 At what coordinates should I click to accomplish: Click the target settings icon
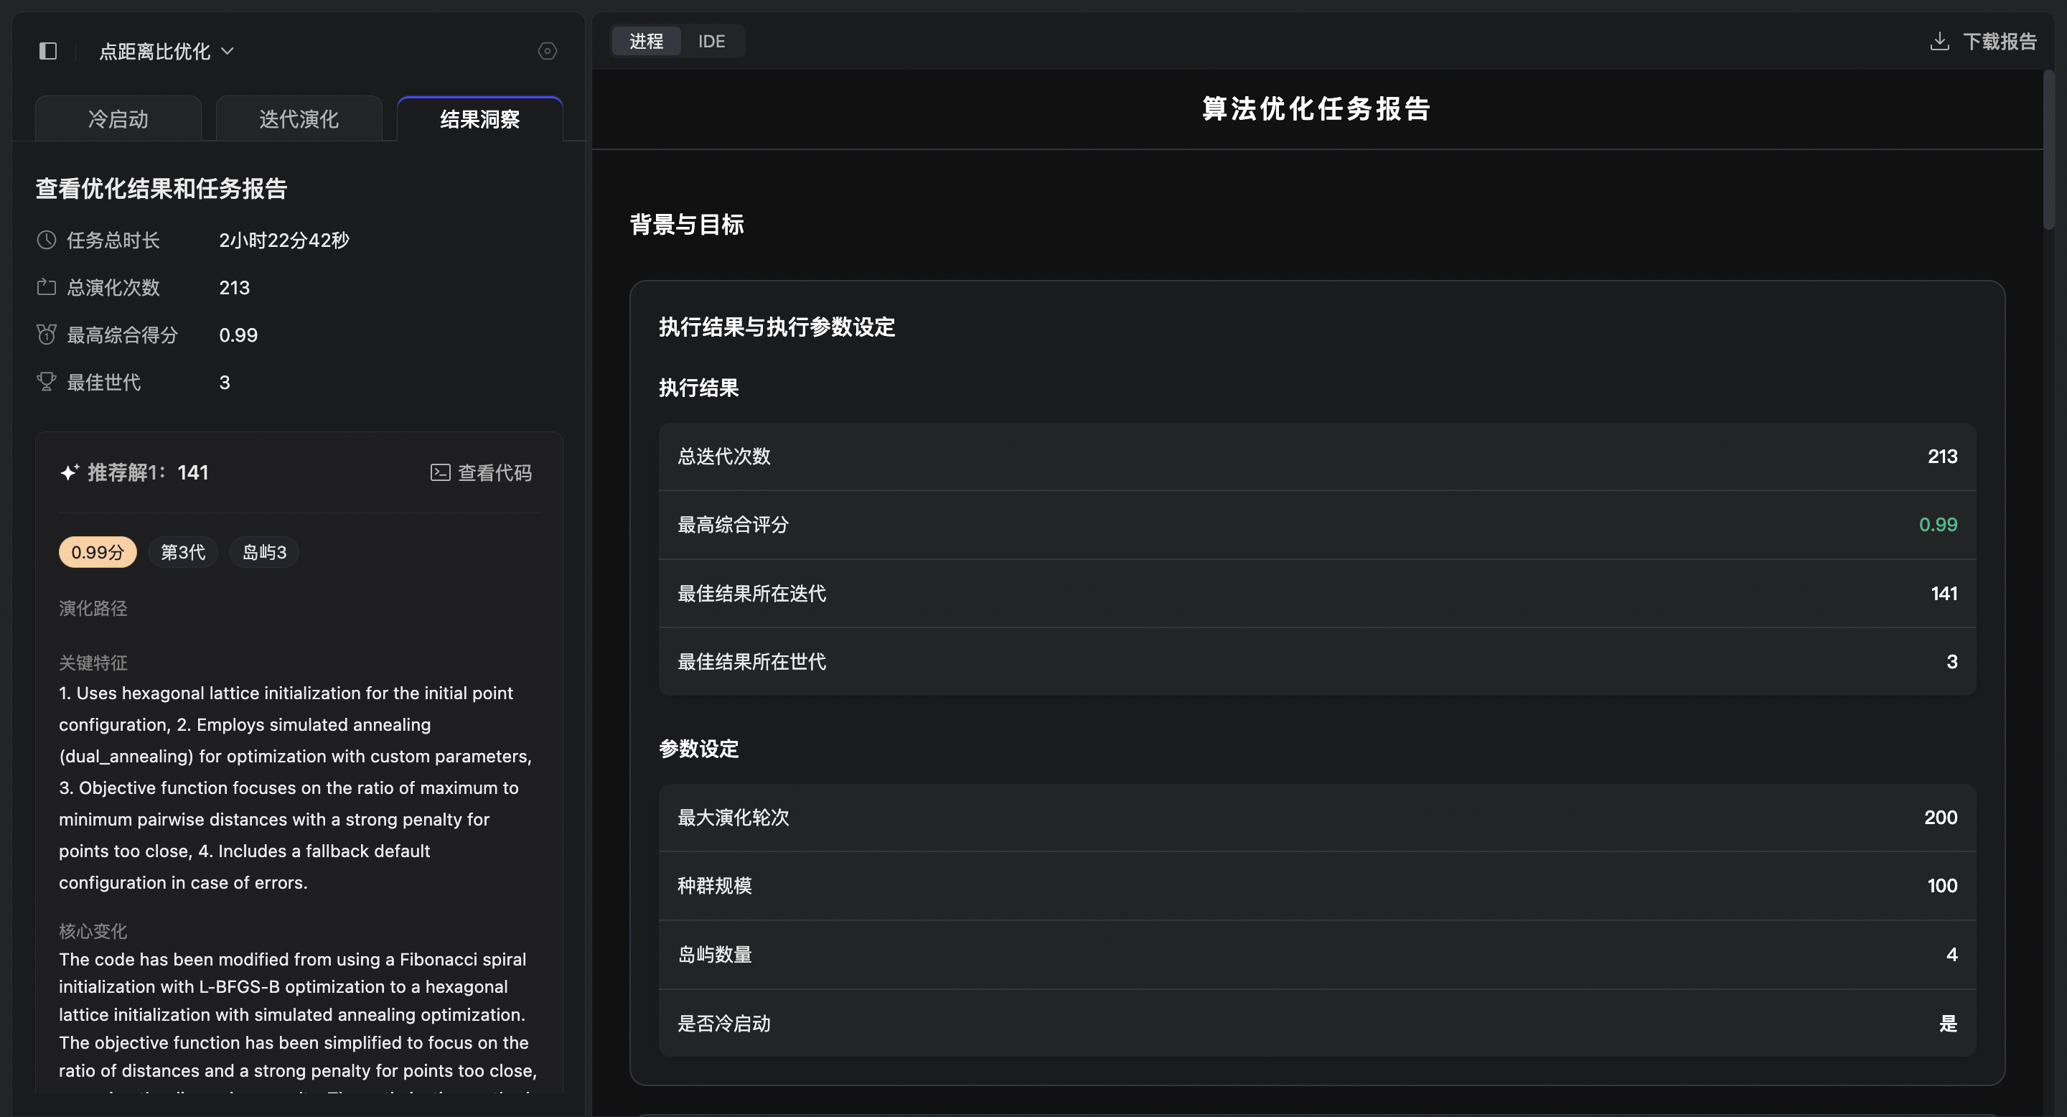[547, 52]
